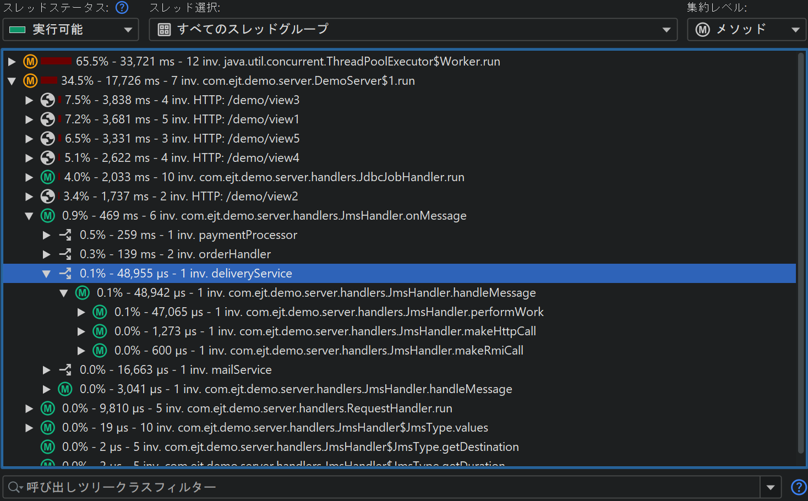Expand the ThreadPoolExecutor$Worker.run node

[x=12, y=62]
